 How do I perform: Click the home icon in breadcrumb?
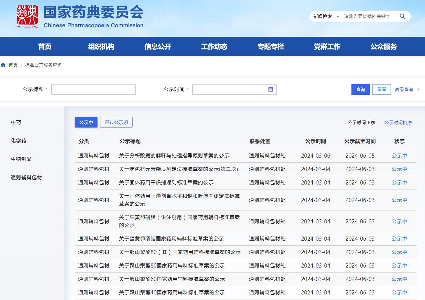pos(3,65)
